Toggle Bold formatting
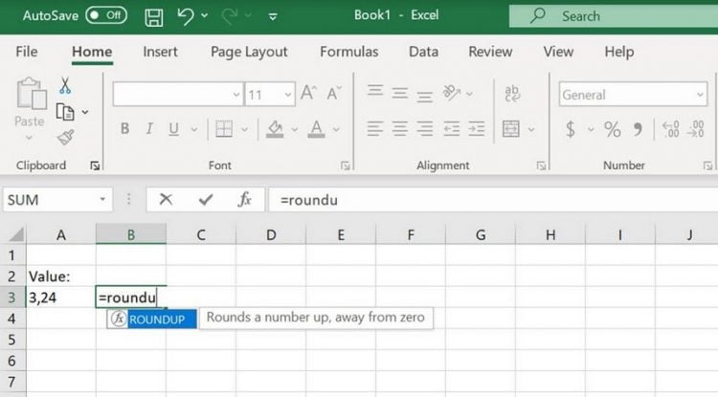The image size is (718, 397). click(124, 129)
